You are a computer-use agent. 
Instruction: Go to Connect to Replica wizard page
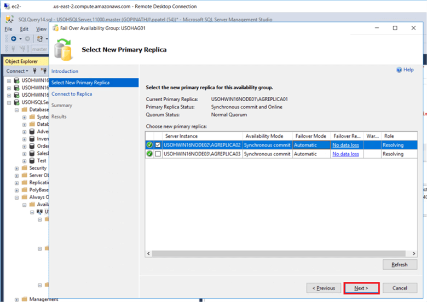(x=72, y=94)
